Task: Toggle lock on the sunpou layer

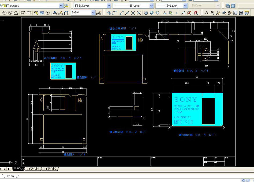Action: (x=4, y=6)
